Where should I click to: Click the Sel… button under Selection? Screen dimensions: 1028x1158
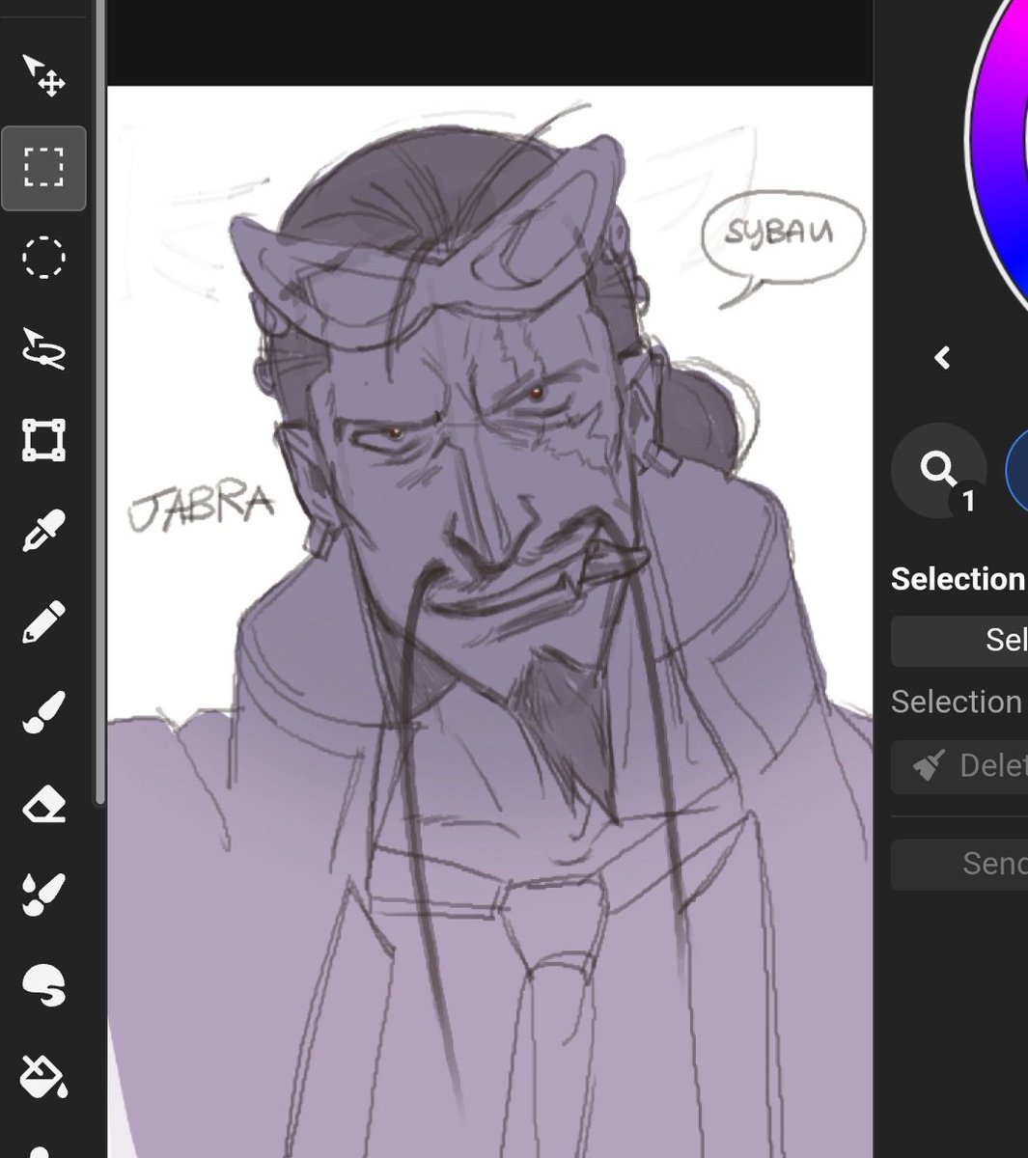tap(959, 640)
